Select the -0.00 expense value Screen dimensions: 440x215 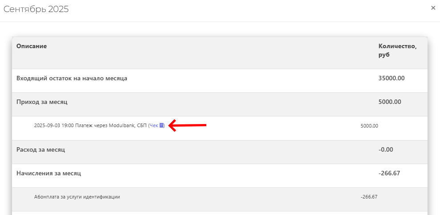386,149
